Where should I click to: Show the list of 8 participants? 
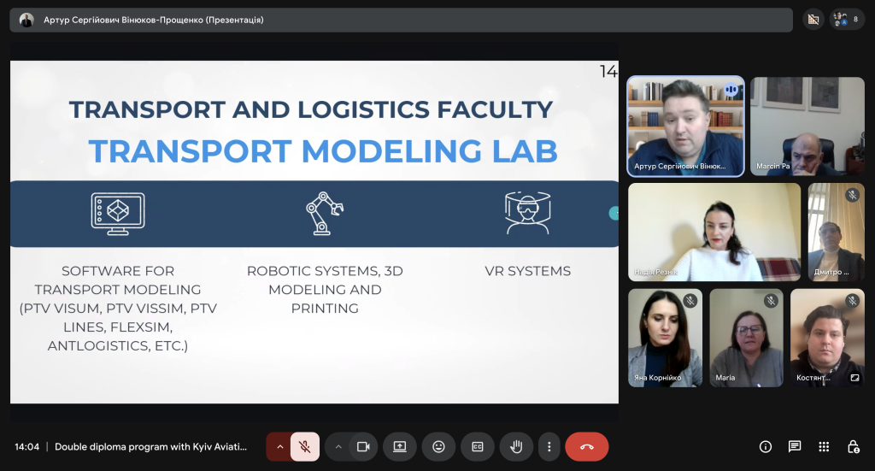pyautogui.click(x=847, y=19)
